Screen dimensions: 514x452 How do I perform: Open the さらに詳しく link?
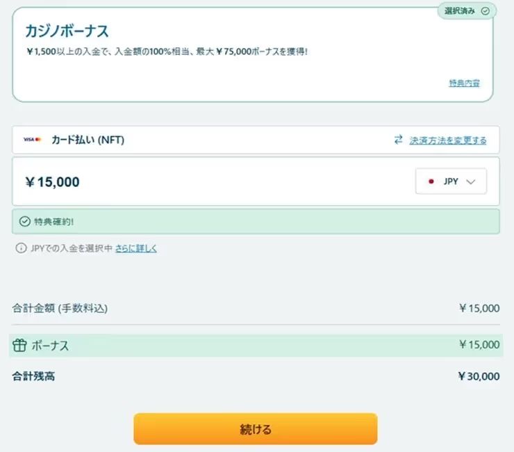(x=136, y=248)
